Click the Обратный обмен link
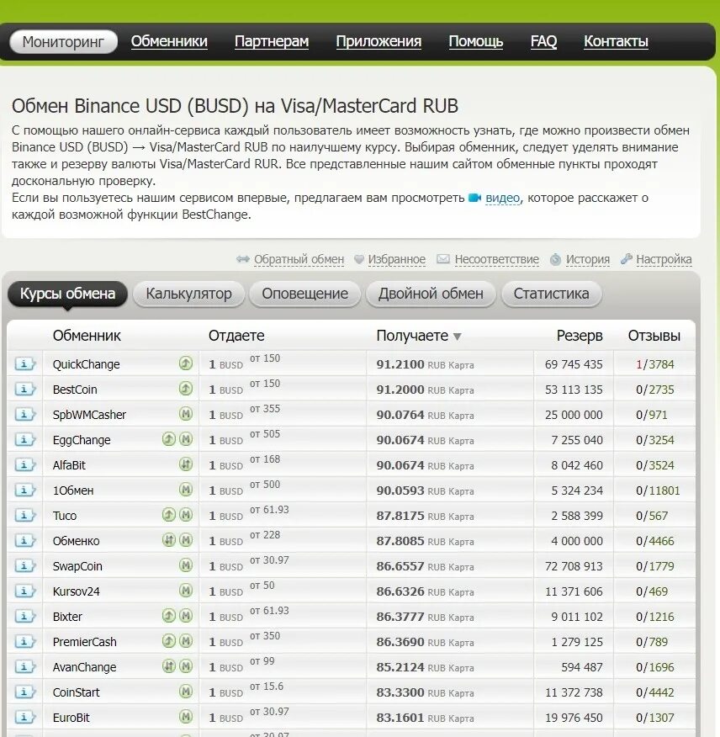 (299, 259)
